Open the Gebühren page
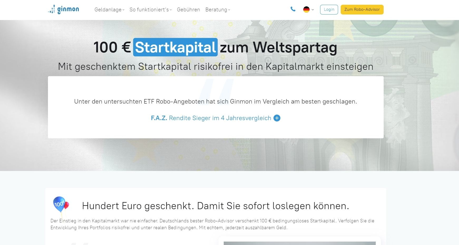459x245 pixels. [188, 10]
